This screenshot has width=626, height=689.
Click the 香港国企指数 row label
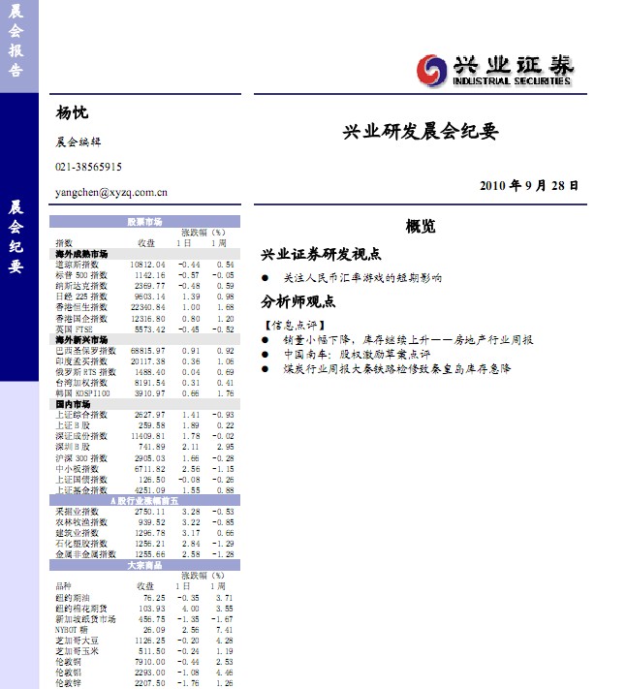click(x=81, y=319)
